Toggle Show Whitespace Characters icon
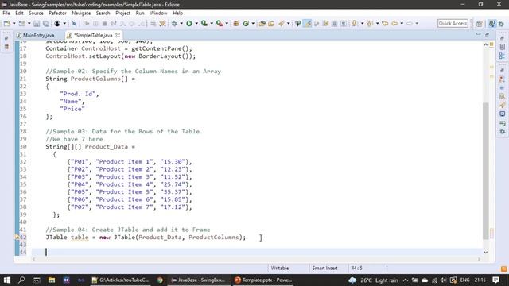This screenshot has height=286, width=509. pyautogui.click(x=344, y=23)
